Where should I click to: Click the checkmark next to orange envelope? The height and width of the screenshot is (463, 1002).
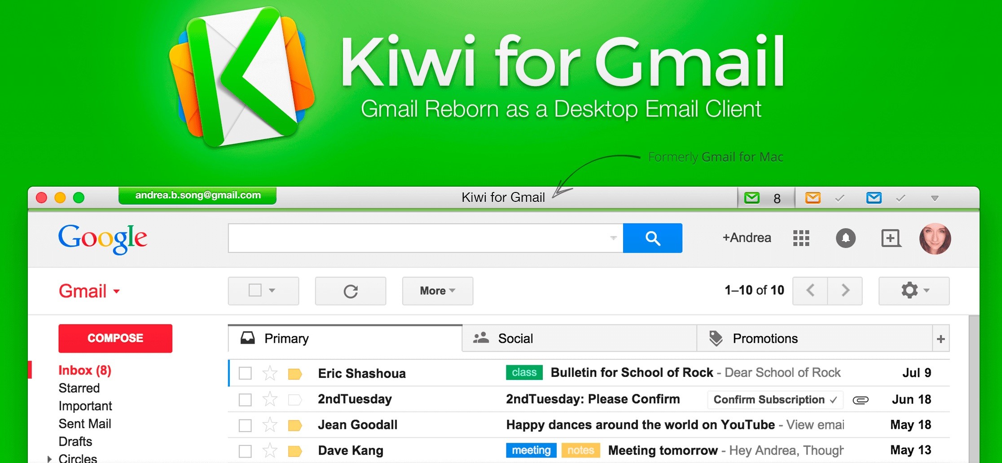point(839,198)
